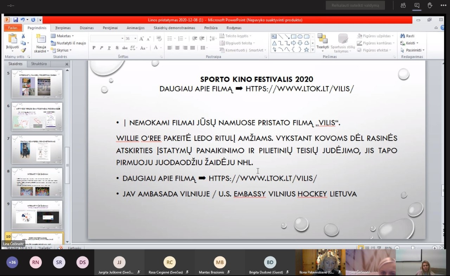Image resolution: width=450 pixels, height=276 pixels.
Task: Click the Bold P formatting icon
Action: (94, 48)
